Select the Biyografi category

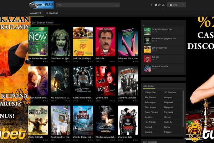click(x=168, y=107)
